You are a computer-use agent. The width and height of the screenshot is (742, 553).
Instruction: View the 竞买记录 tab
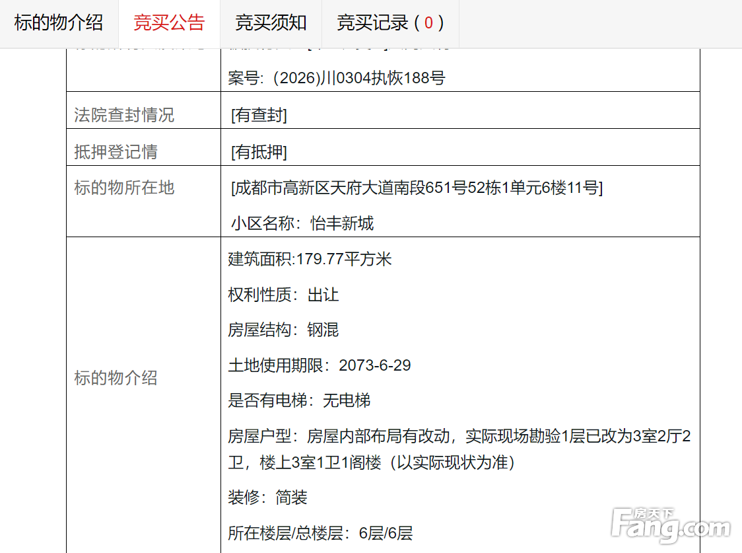(x=389, y=23)
